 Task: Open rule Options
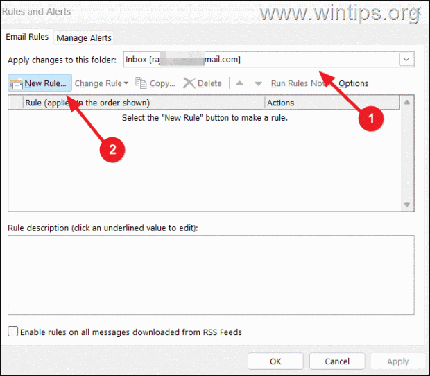tap(353, 83)
